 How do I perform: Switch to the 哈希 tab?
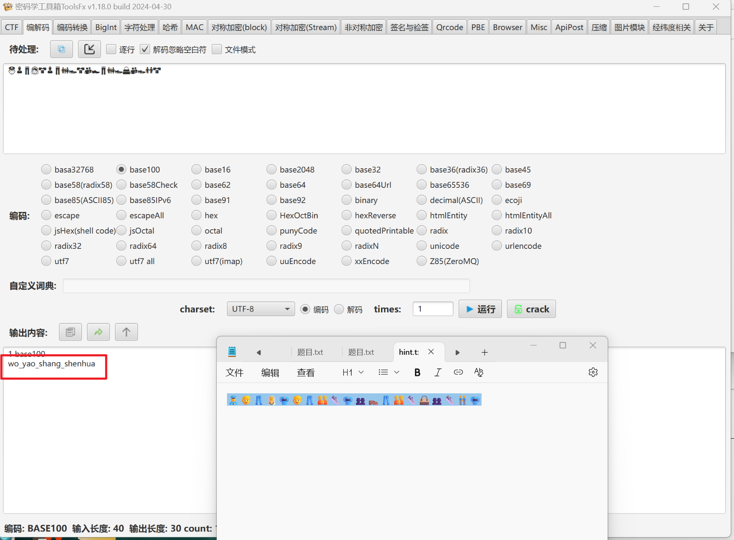coord(170,28)
